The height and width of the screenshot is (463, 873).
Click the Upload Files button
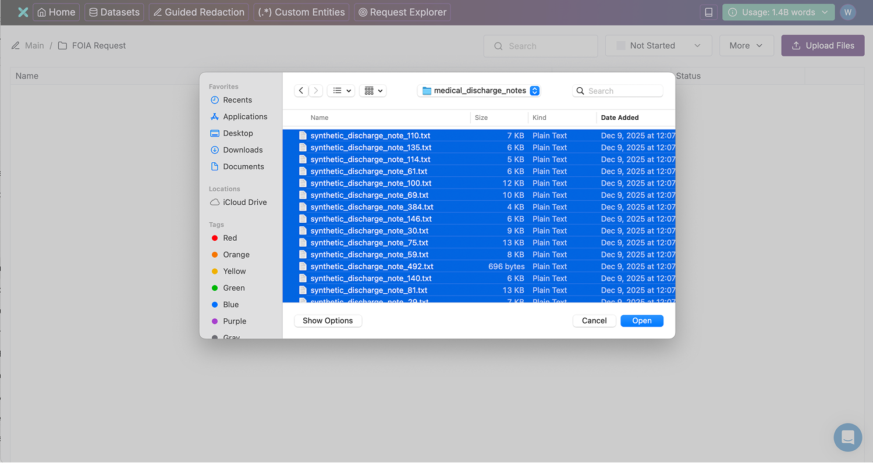coord(823,45)
